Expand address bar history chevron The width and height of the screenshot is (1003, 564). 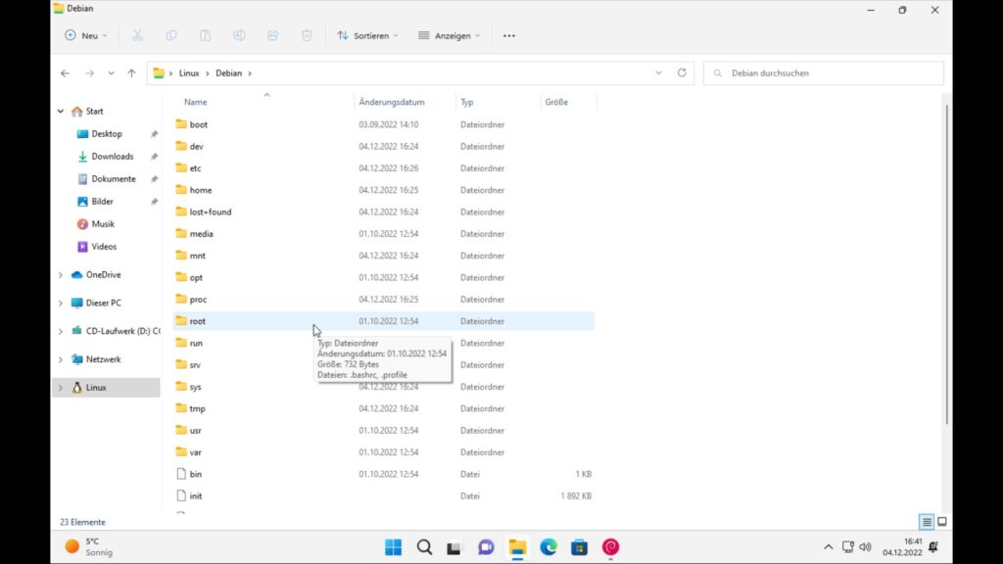click(659, 72)
